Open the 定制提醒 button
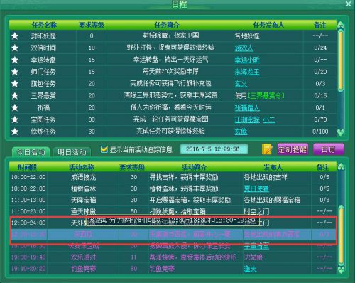 (293, 149)
